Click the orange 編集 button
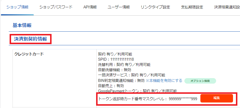 pos(217,98)
